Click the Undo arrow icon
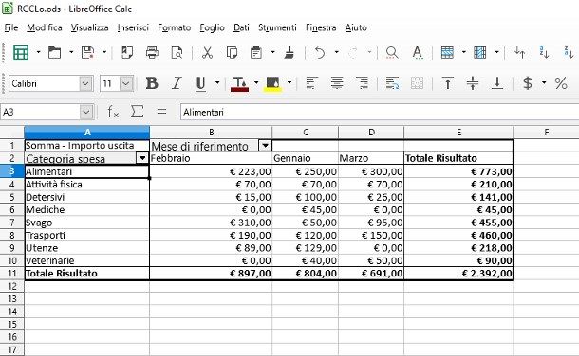Image resolution: width=579 pixels, height=356 pixels. point(320,53)
